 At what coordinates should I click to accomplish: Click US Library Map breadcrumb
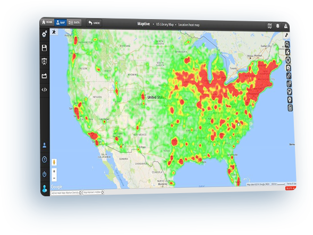pyautogui.click(x=165, y=24)
